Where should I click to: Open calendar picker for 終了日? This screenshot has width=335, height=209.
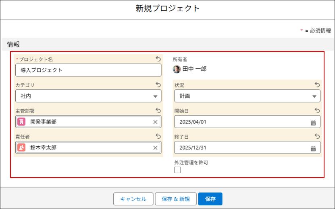click(x=313, y=148)
